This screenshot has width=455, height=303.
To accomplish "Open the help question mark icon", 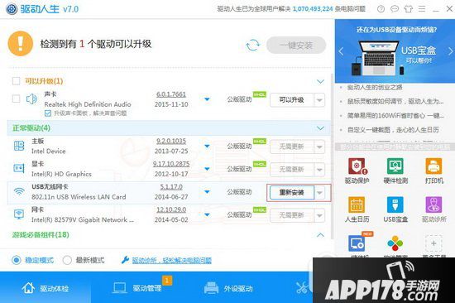I will click(x=381, y=9).
